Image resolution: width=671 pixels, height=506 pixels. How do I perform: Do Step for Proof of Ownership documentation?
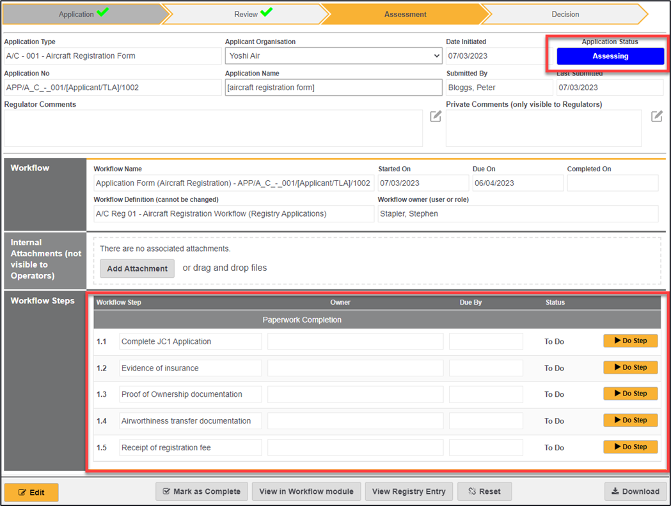(x=630, y=394)
